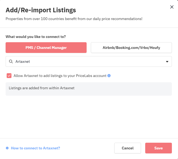Open the Artaxnet PMS selector combo box
178x159 pixels.
(89, 61)
